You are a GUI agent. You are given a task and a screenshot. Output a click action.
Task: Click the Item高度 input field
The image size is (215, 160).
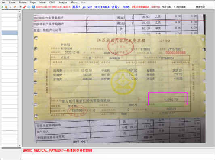(x=191, y=7)
